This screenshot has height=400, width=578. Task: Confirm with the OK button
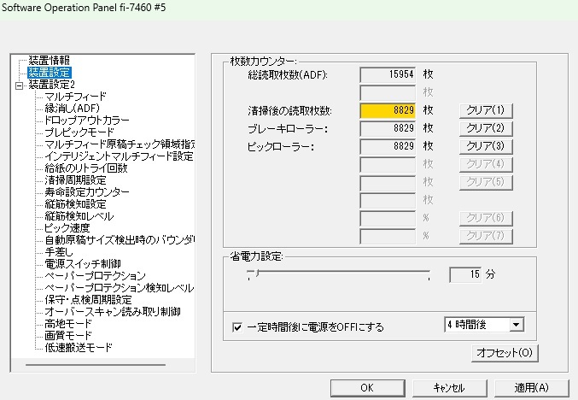367,388
